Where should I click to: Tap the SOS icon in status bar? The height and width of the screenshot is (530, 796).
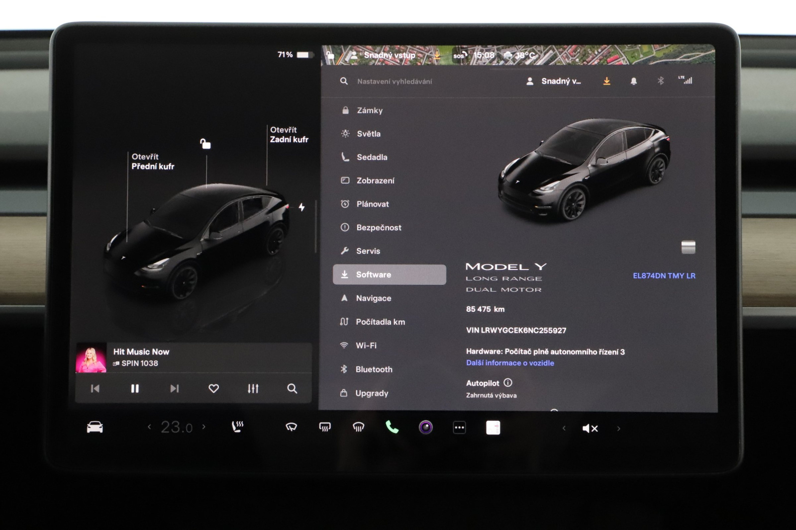[x=460, y=55]
